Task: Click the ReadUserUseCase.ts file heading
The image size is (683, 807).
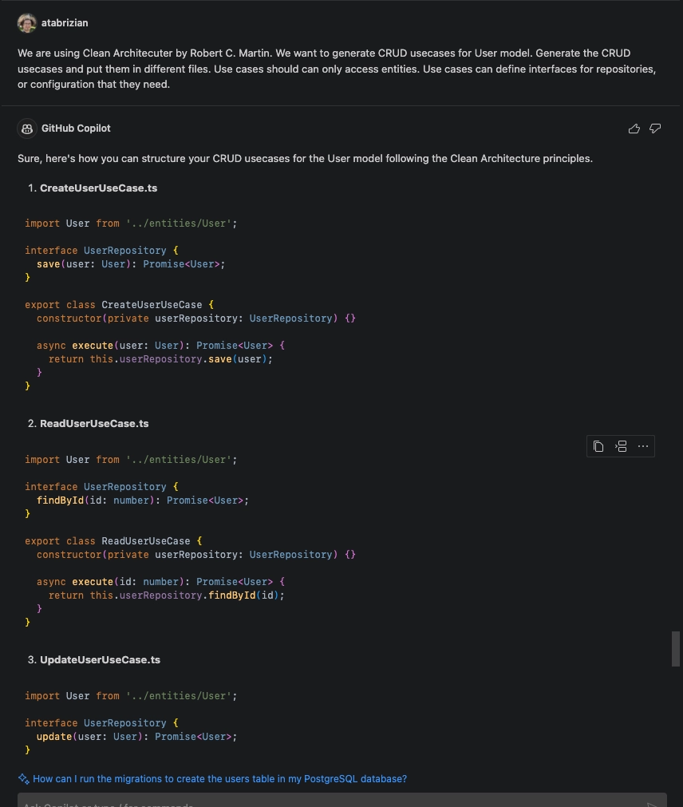Action: (94, 424)
